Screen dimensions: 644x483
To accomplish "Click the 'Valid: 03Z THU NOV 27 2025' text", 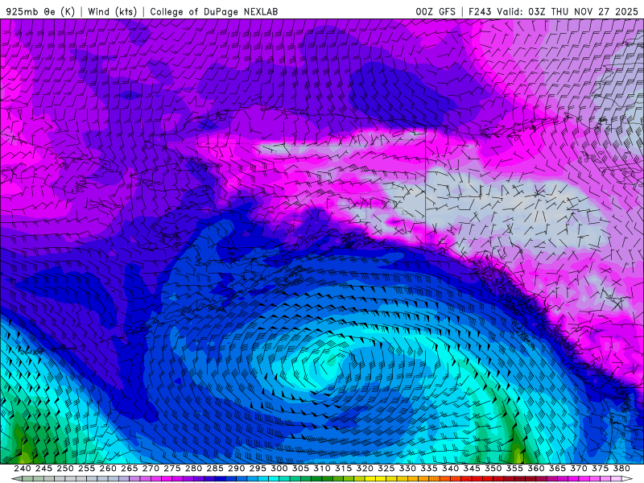I will [568, 11].
